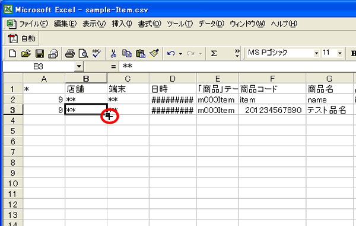Open the 挿入(I) menu
356x226 pixels.
pos(122,24)
